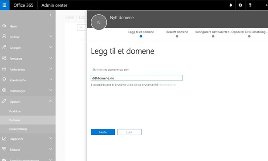Click the Lukk button
The width and height of the screenshot is (268, 161).
coord(129,132)
